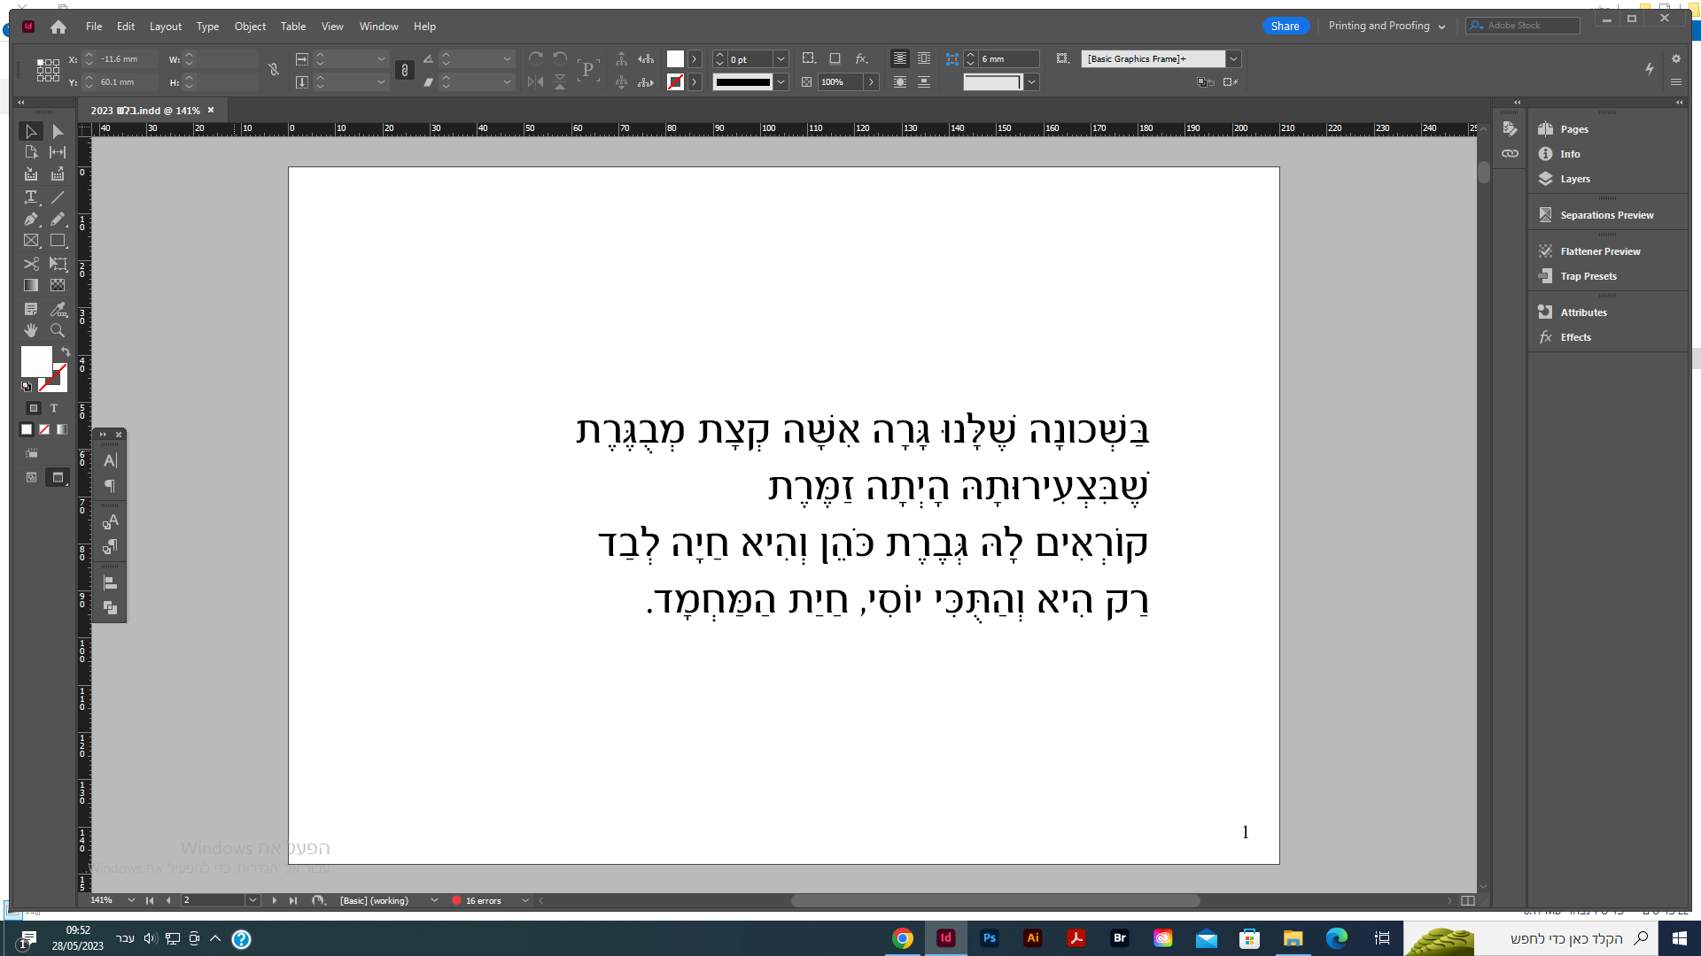Expand the Basic Graphics Frame style dropdown
Image resolution: width=1701 pixels, height=956 pixels.
(1233, 59)
